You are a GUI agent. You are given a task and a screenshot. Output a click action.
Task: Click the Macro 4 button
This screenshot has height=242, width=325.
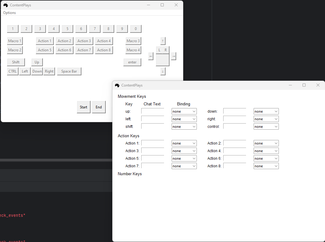[x=133, y=50]
